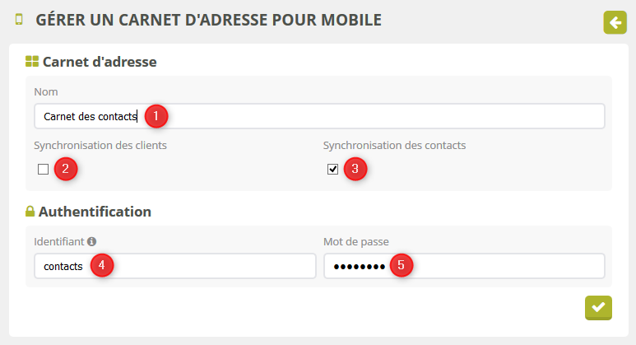Click the info icon next to Identifiant
Viewport: 636px width, 345px height.
91,242
